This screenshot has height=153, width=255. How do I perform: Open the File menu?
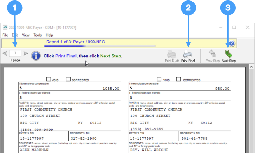pos(5,35)
